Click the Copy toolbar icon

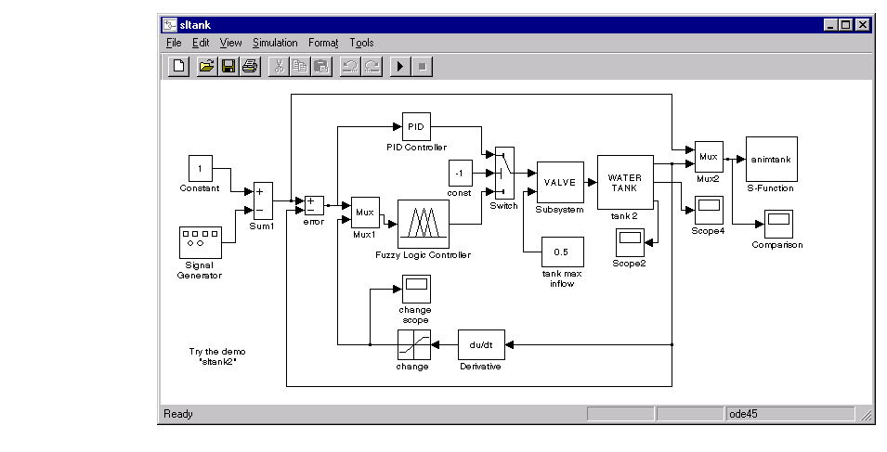coord(300,66)
